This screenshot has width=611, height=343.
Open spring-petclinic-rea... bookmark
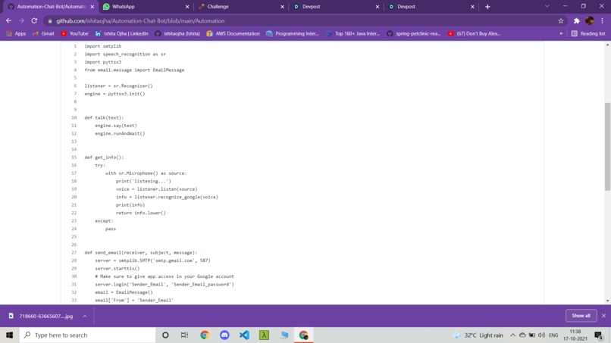click(413, 34)
